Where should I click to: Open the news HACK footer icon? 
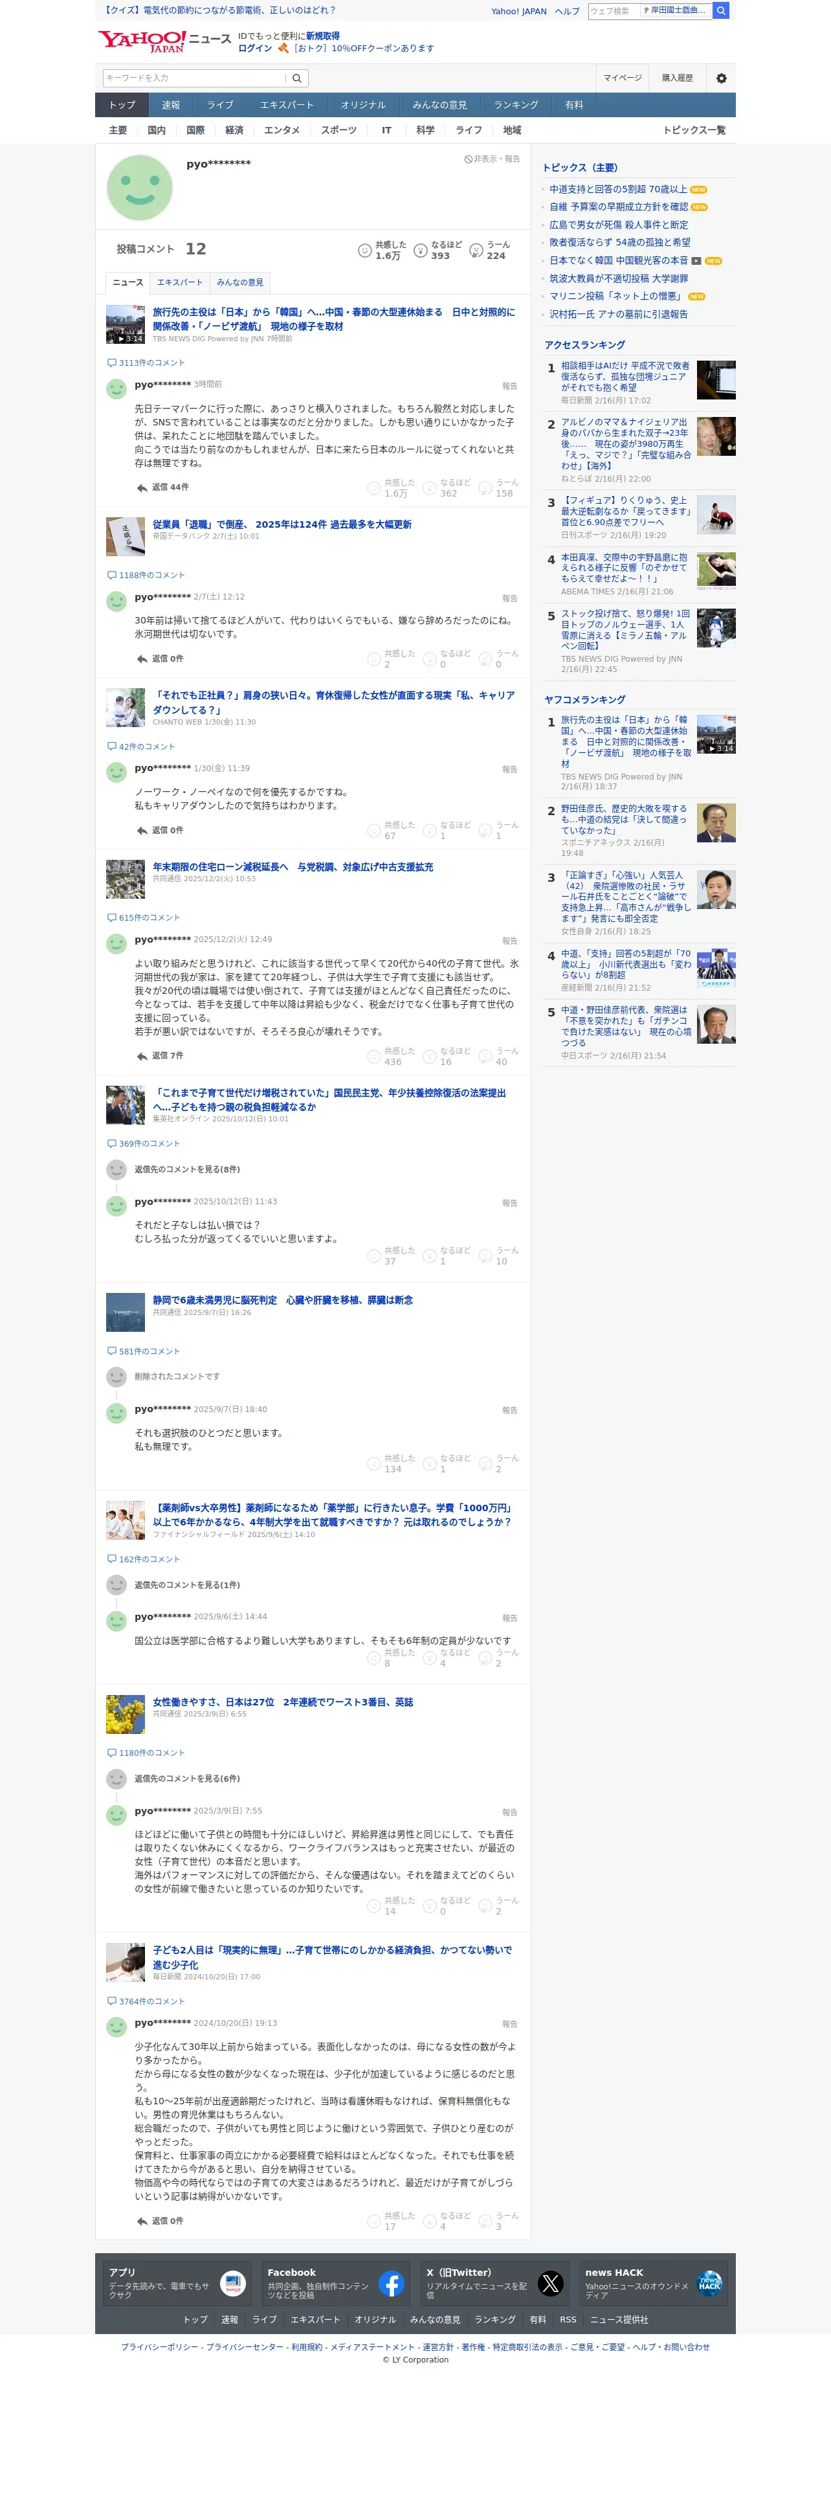(x=709, y=2283)
